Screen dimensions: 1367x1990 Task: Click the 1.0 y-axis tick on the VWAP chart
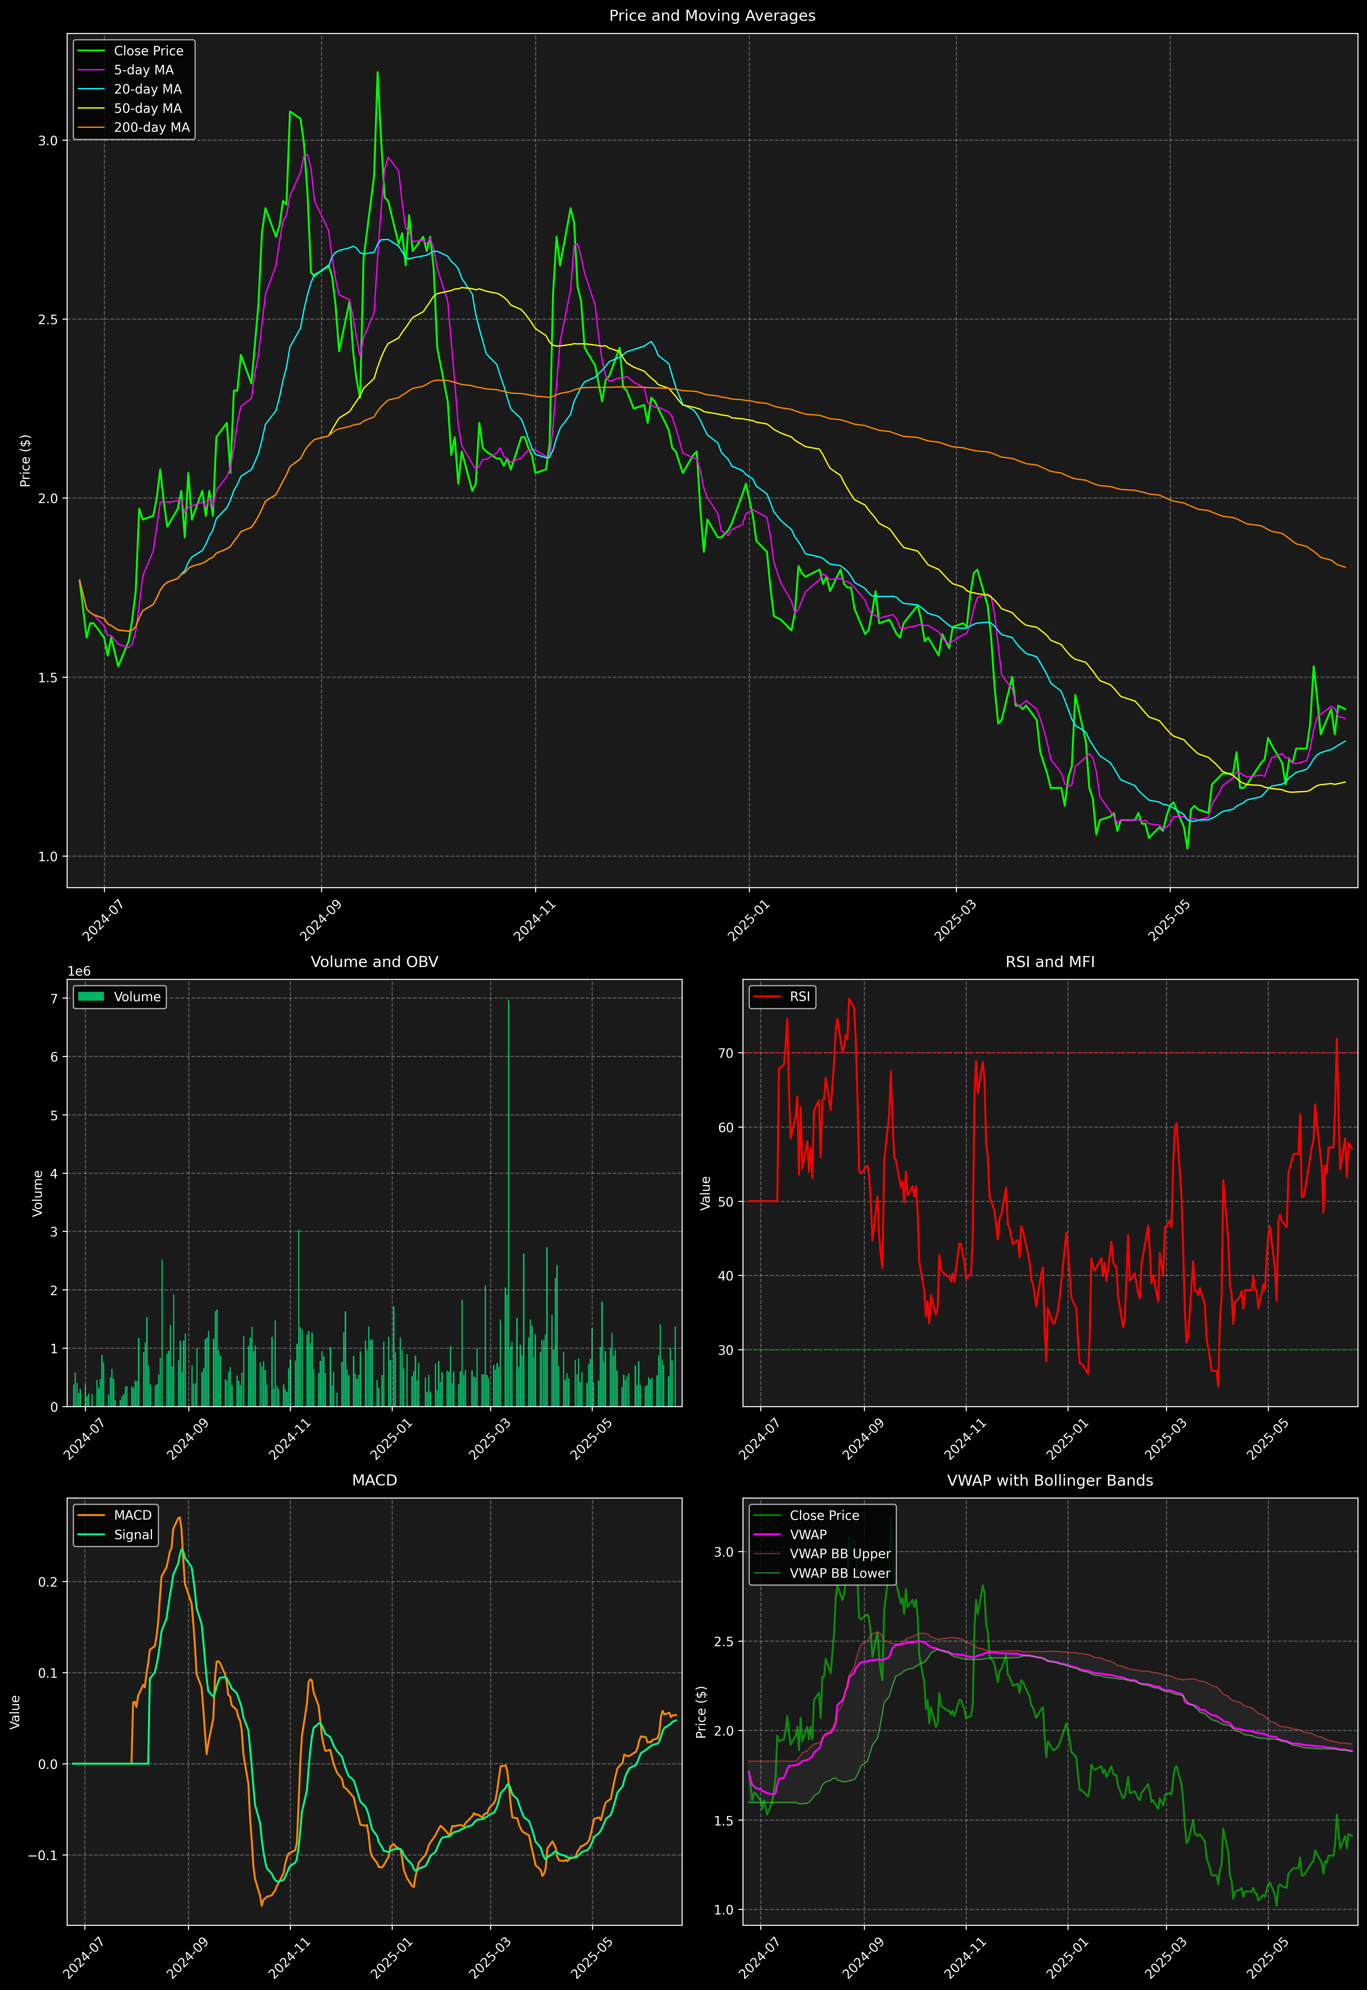coord(724,1910)
